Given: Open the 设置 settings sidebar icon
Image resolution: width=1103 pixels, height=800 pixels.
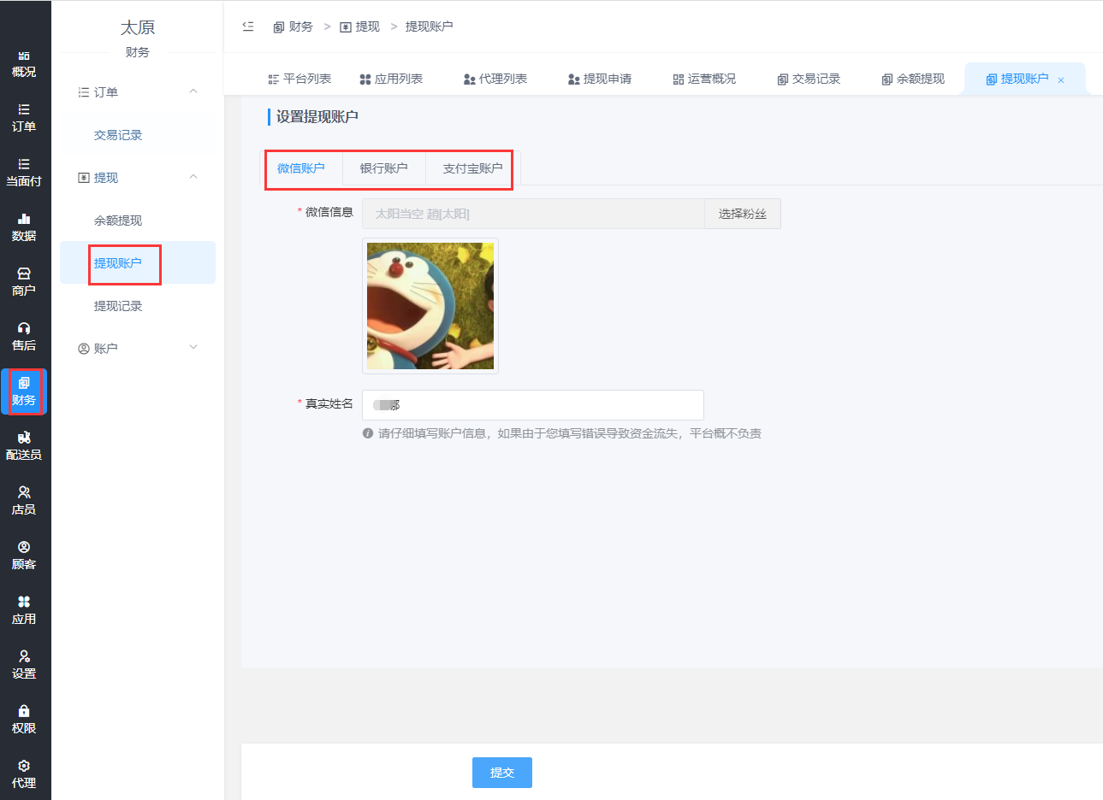Looking at the screenshot, I should point(24,666).
